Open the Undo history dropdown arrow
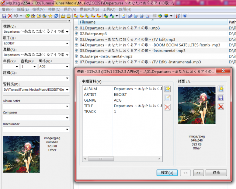Viewport: 236px width, 189px height. 21,15
